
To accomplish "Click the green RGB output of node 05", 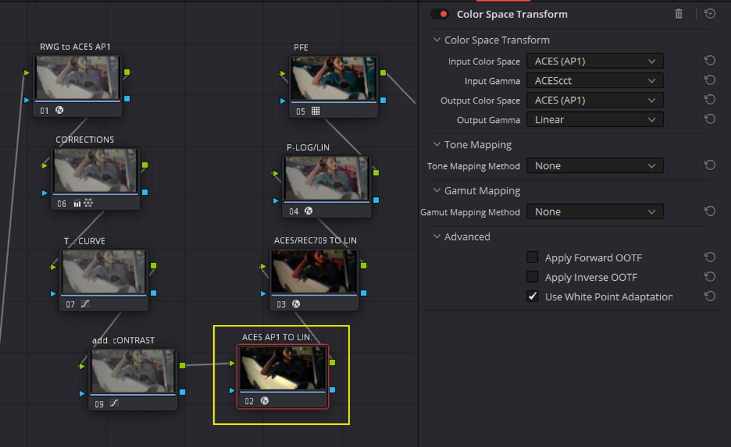I will pos(383,73).
